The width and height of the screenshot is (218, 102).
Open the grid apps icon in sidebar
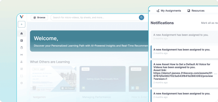point(22,69)
